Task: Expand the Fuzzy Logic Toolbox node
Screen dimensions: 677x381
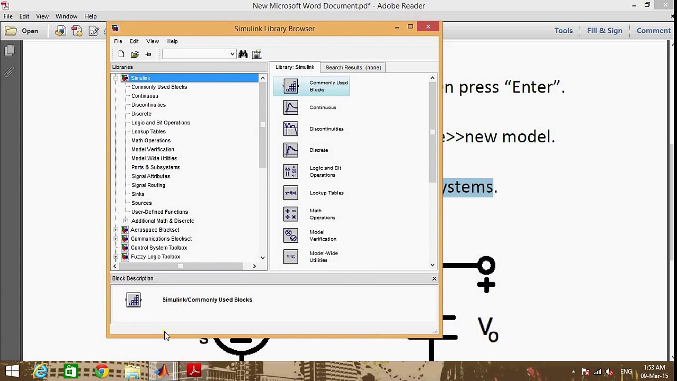Action: point(116,257)
